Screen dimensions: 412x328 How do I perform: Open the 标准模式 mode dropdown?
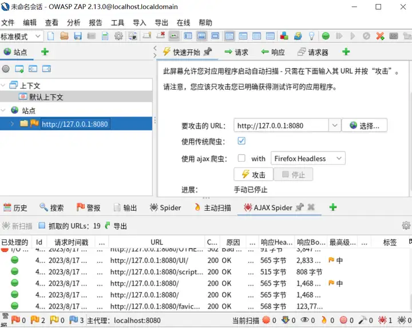[x=21, y=36]
